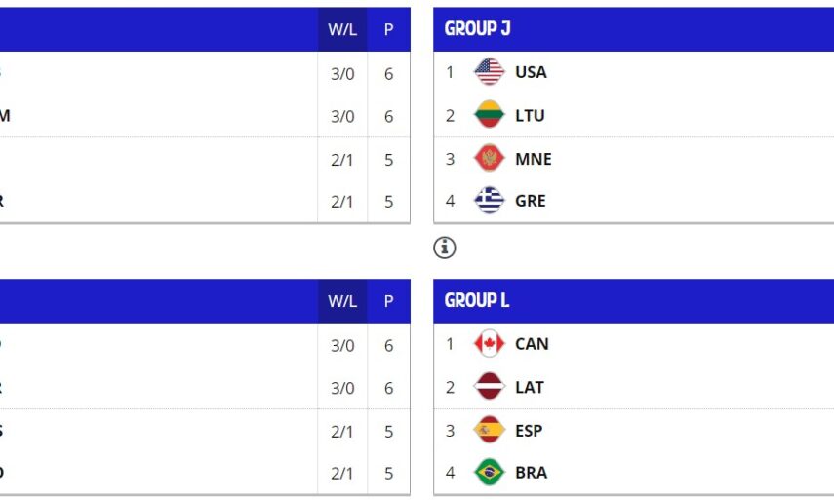
Task: Click the Montenegro flag icon
Action: pos(489,158)
